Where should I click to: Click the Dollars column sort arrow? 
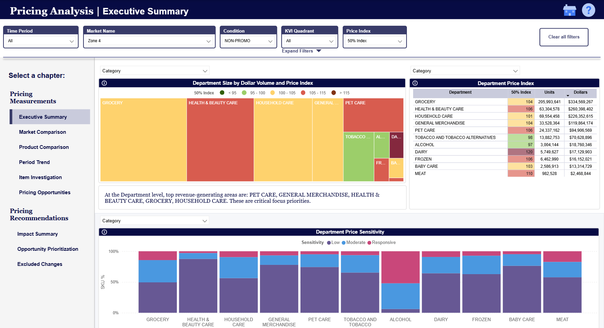568,96
